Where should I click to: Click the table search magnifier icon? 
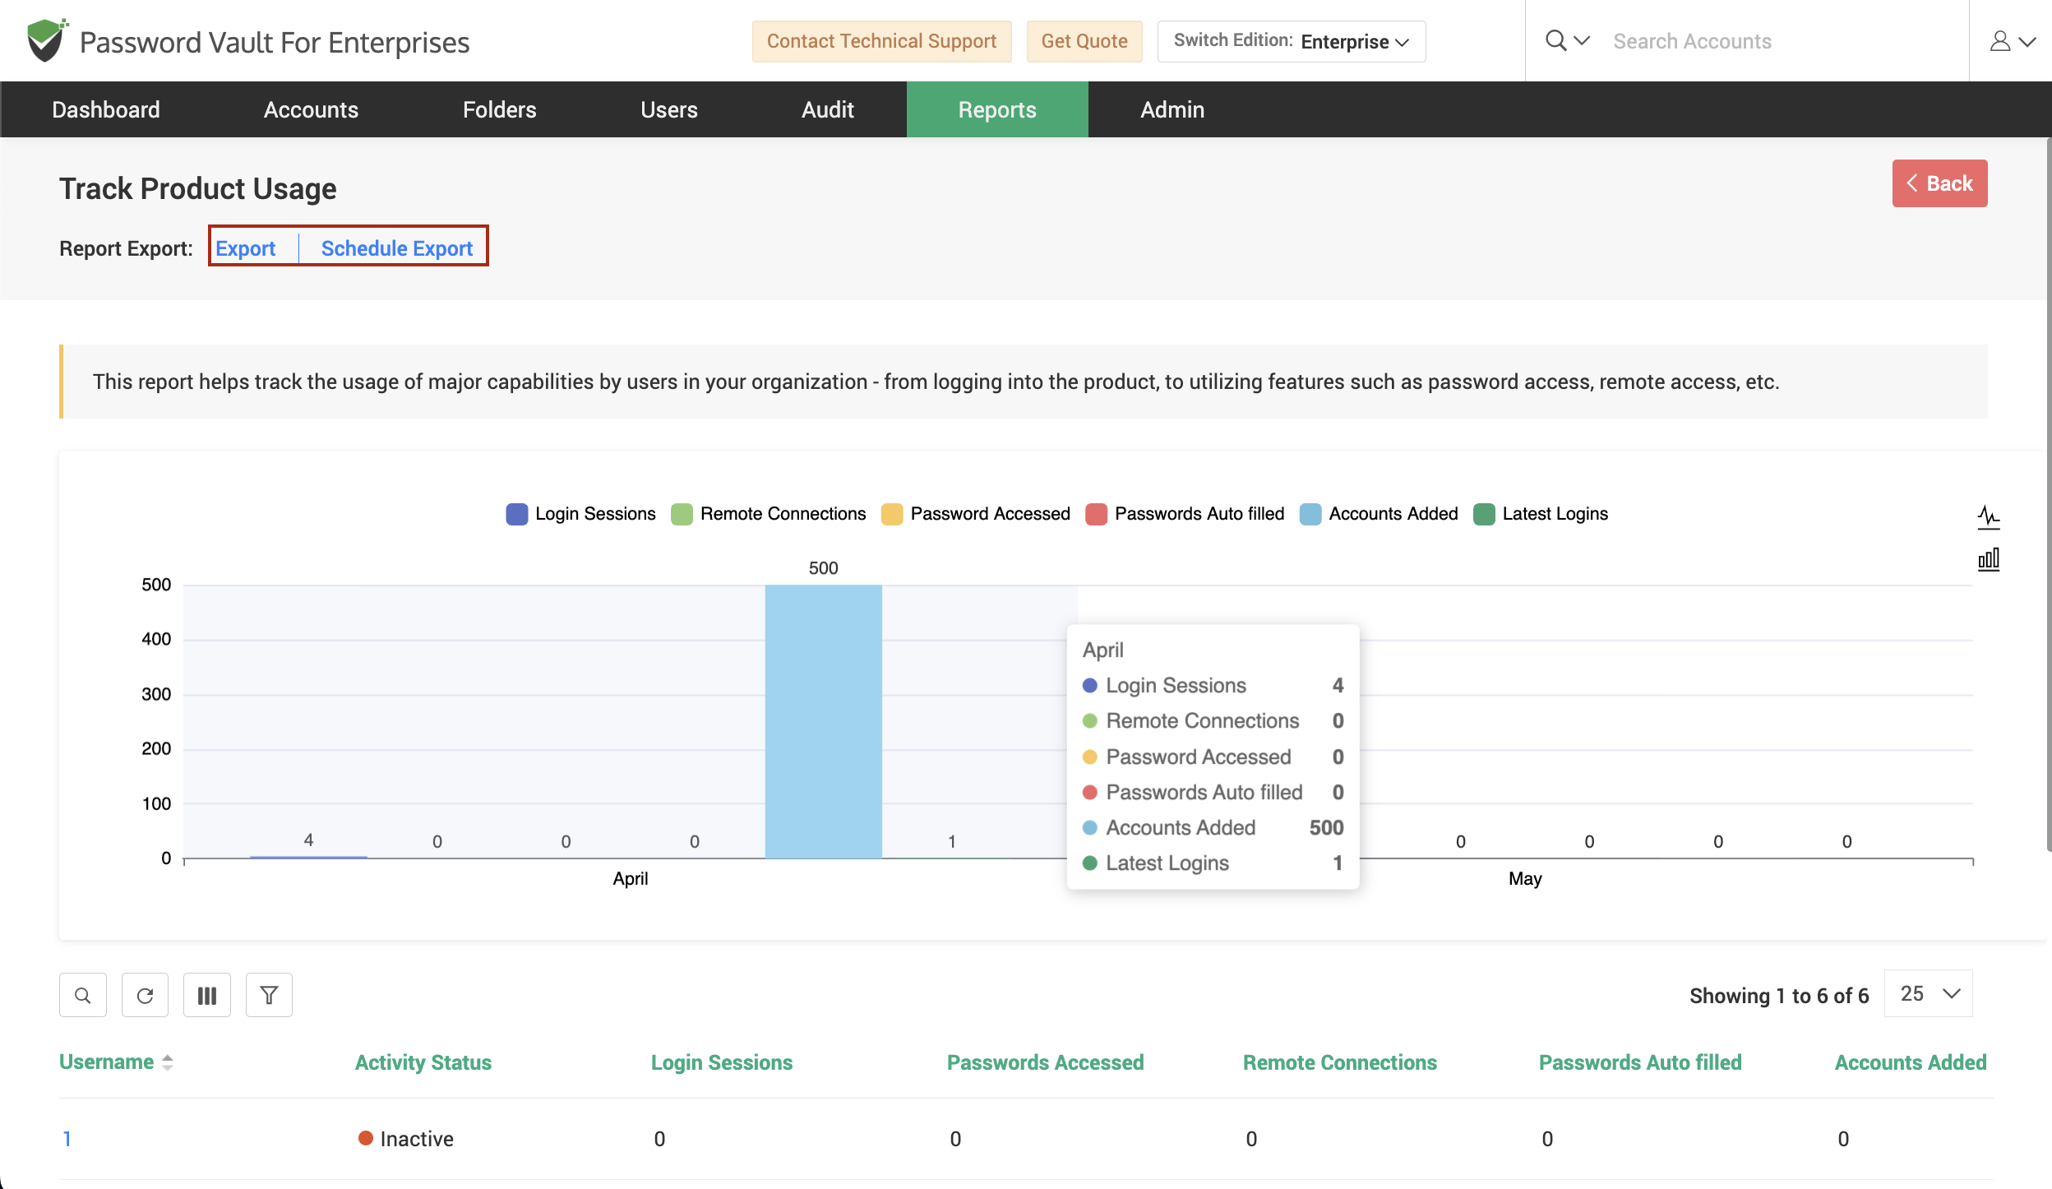pyautogui.click(x=83, y=996)
